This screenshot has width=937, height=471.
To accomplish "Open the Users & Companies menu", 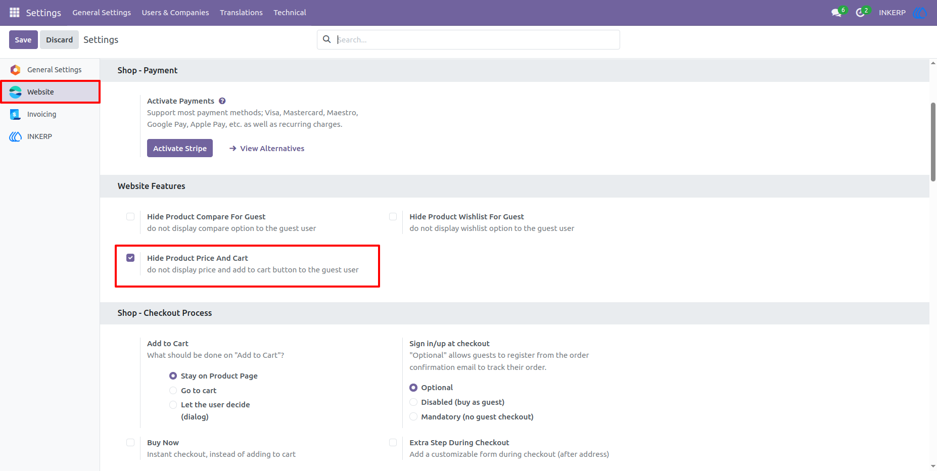I will click(x=175, y=13).
